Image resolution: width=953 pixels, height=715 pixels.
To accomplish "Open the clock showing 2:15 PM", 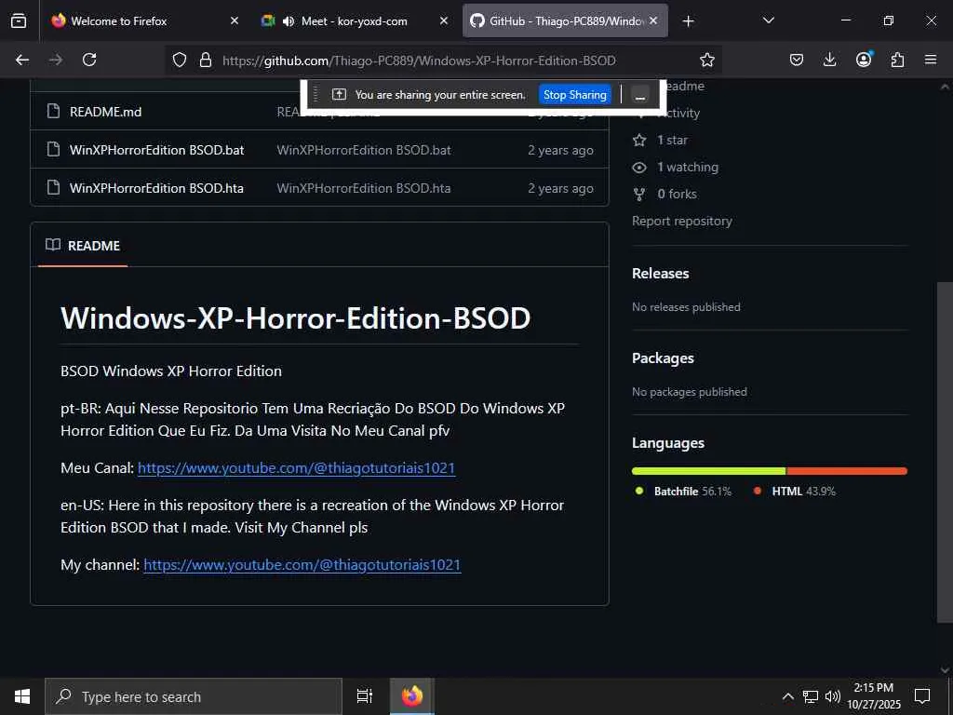I will click(874, 696).
